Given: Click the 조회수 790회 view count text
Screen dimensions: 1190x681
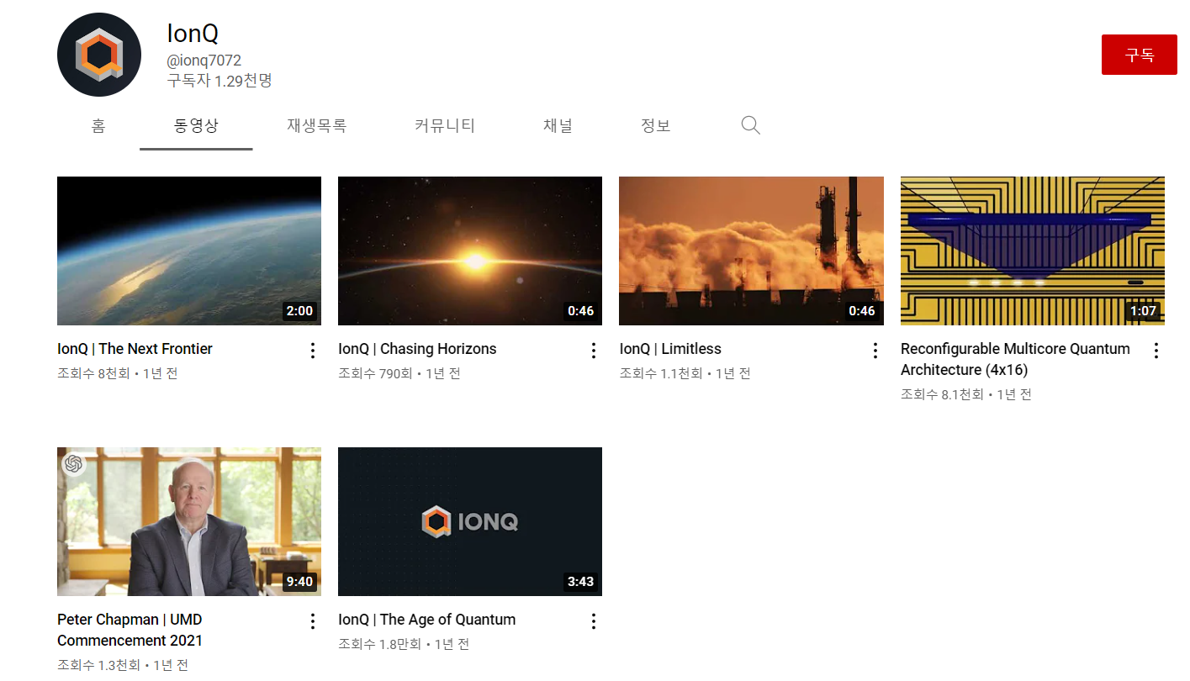Looking at the screenshot, I should pyautogui.click(x=375, y=373).
